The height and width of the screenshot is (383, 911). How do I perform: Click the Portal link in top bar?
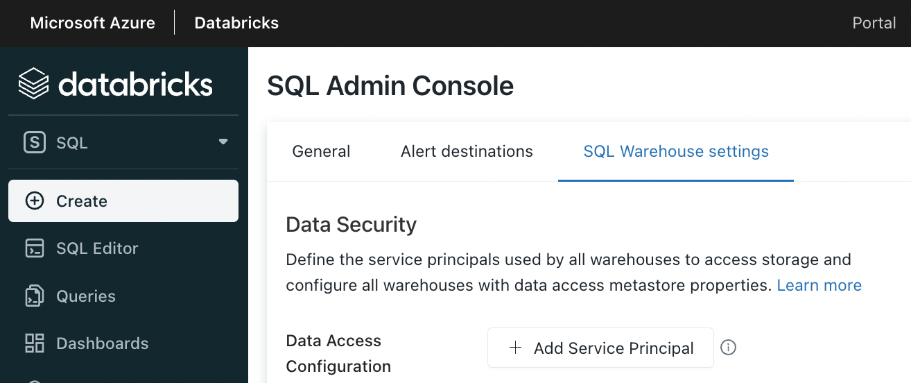pos(874,23)
